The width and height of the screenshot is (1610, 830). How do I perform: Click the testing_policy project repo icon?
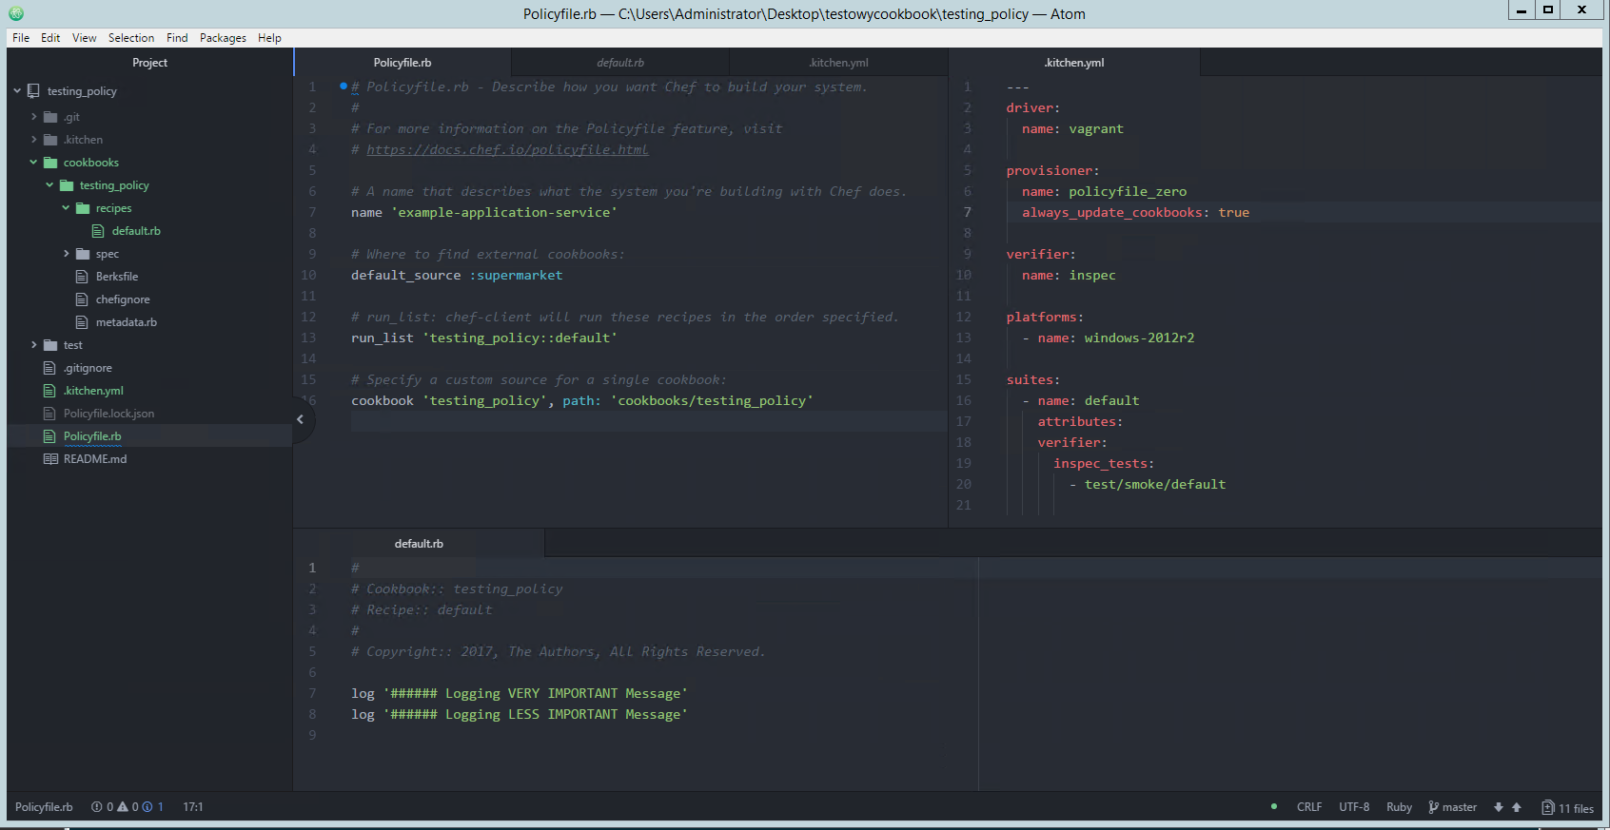[x=34, y=91]
